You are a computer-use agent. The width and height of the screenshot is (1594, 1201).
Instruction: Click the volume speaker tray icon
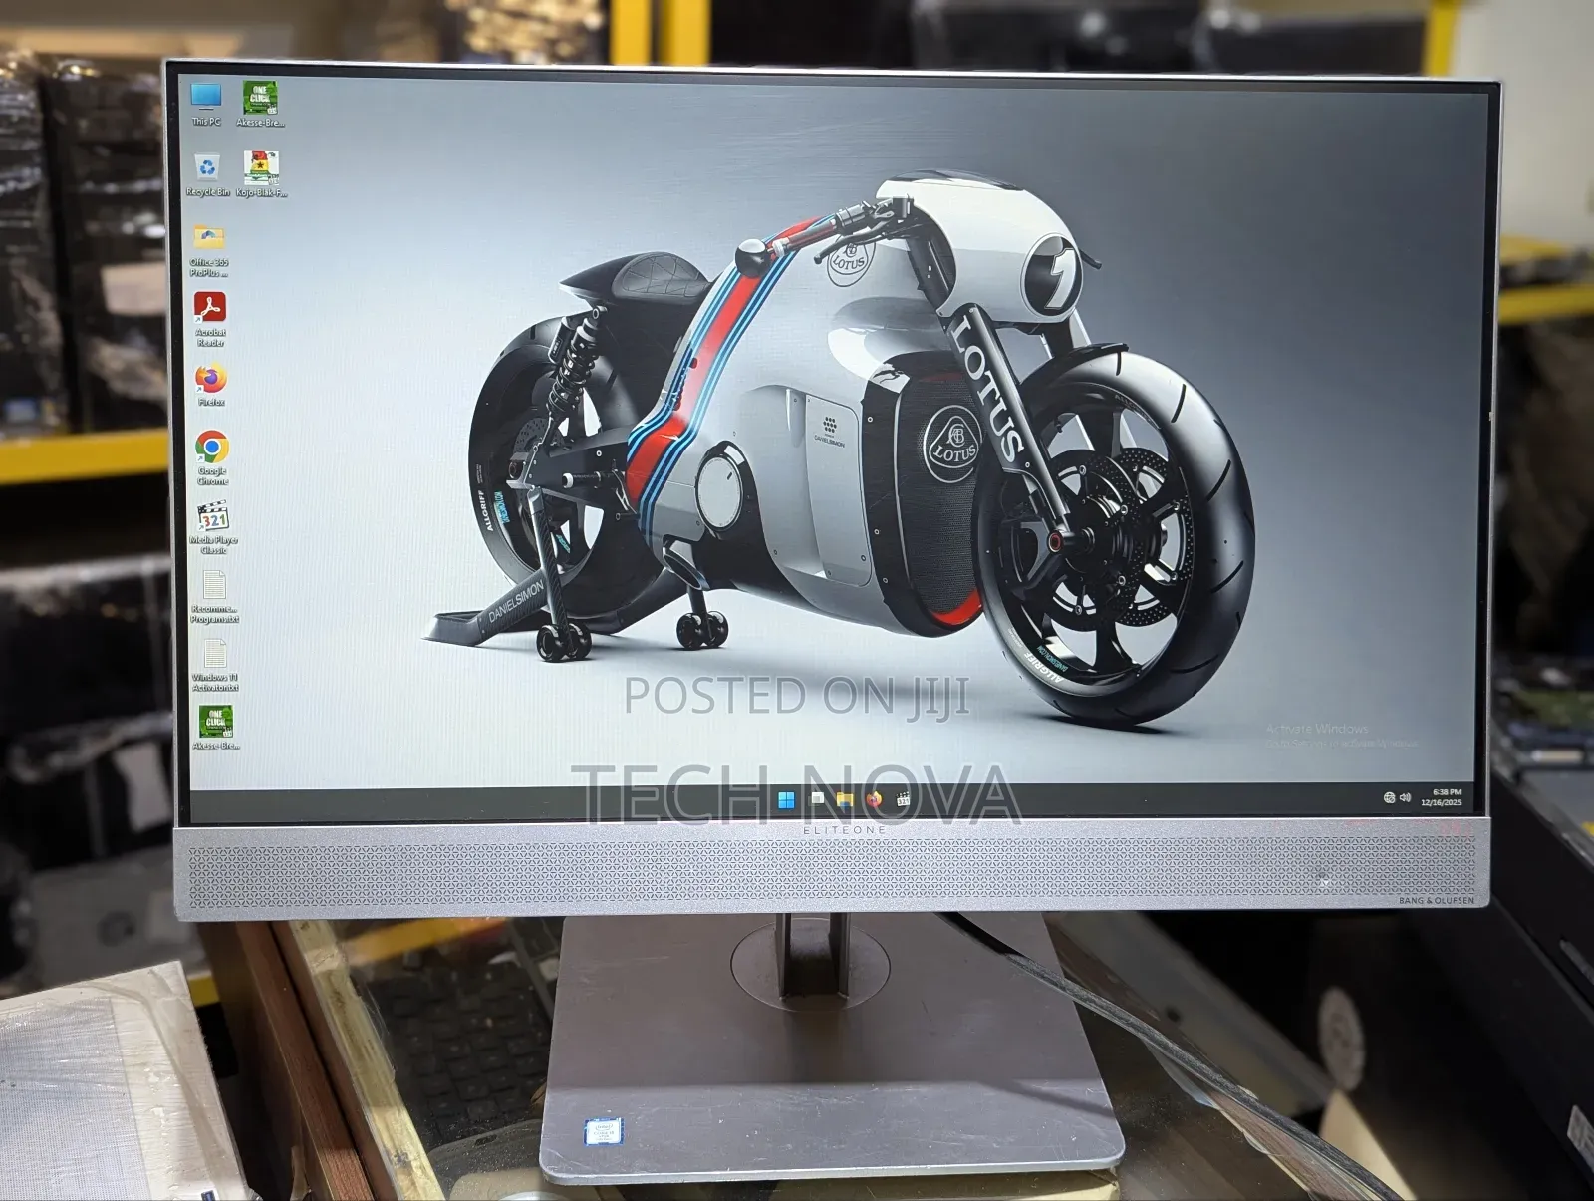pyautogui.click(x=1405, y=797)
